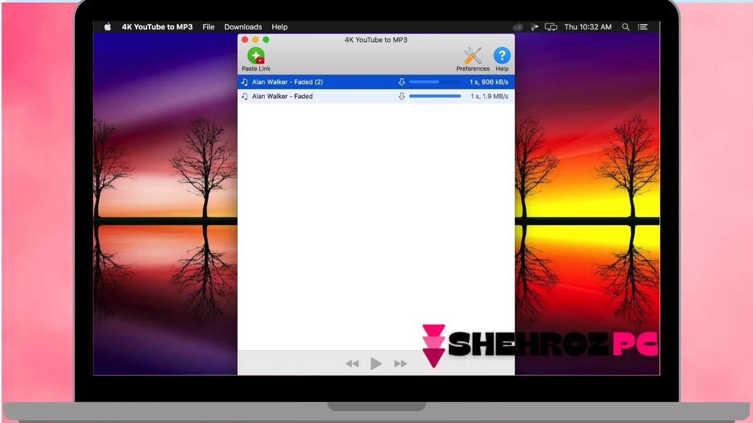Click the download arrow on Faded (2) row
This screenshot has height=423, width=753.
[x=402, y=82]
